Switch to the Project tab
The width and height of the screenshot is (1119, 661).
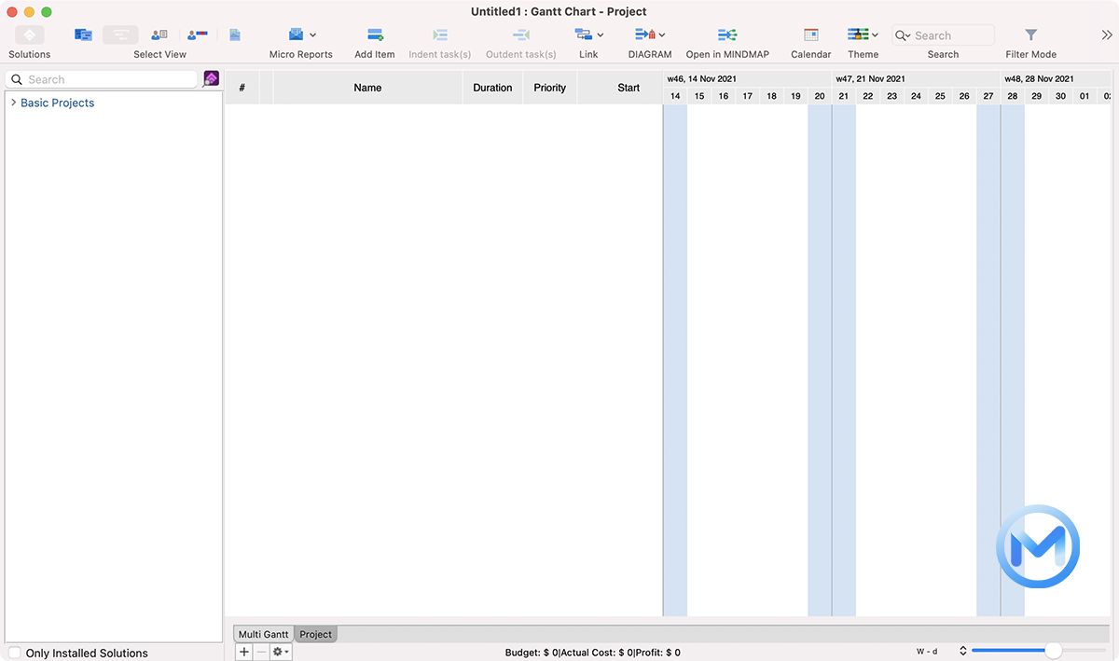click(315, 634)
